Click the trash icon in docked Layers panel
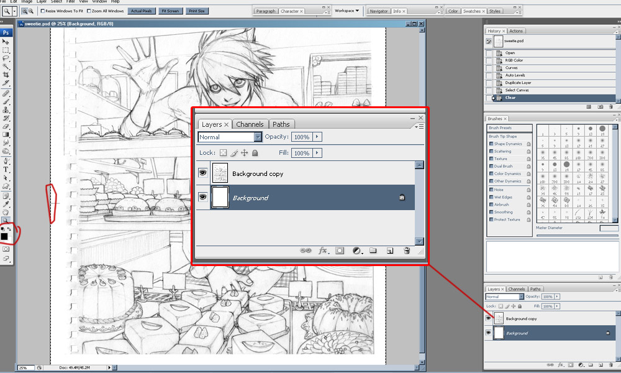Image resolution: width=621 pixels, height=373 pixels. (610, 365)
